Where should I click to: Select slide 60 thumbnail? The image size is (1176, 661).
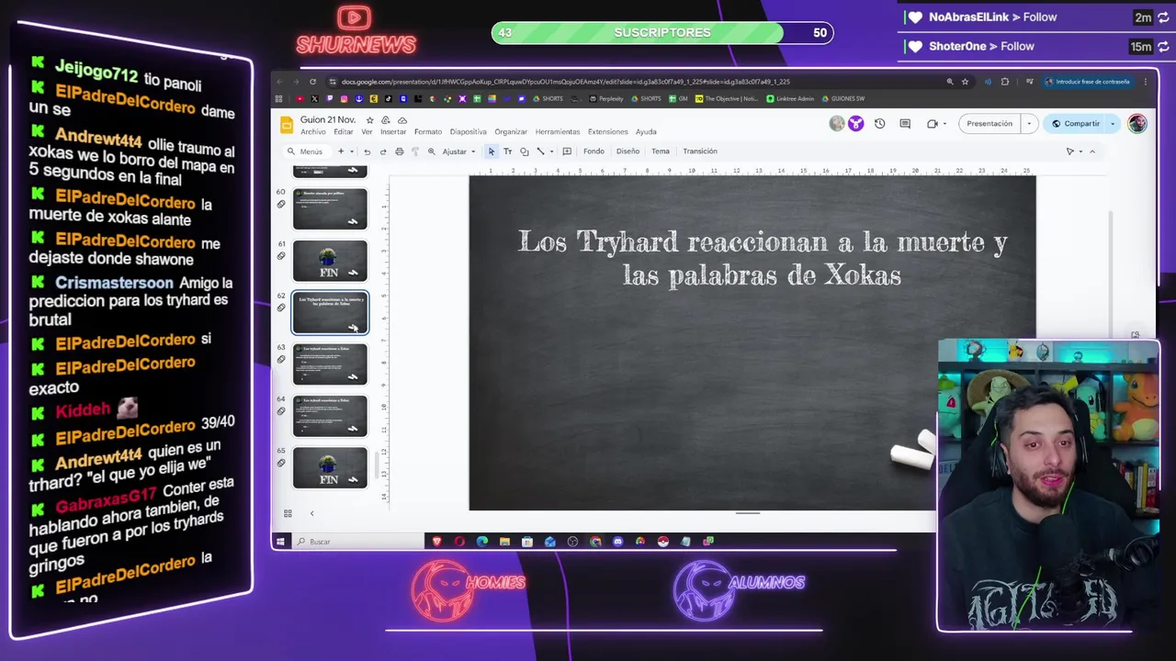[x=330, y=208]
